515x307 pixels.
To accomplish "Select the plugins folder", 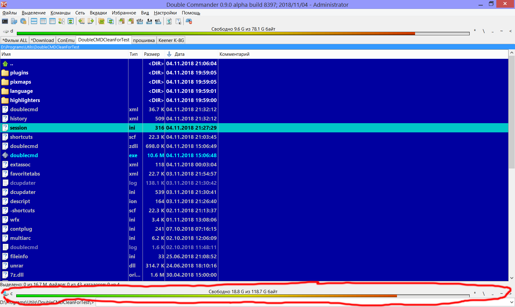I will (x=19, y=73).
